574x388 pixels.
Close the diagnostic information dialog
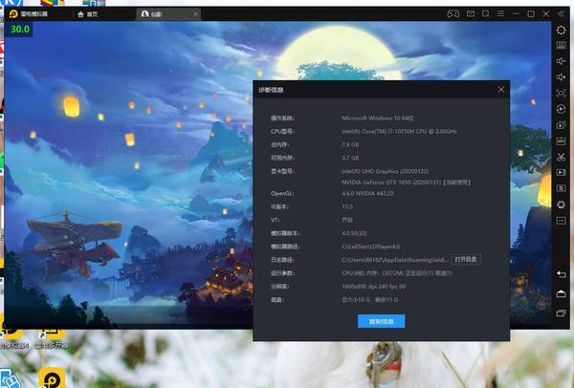click(501, 90)
